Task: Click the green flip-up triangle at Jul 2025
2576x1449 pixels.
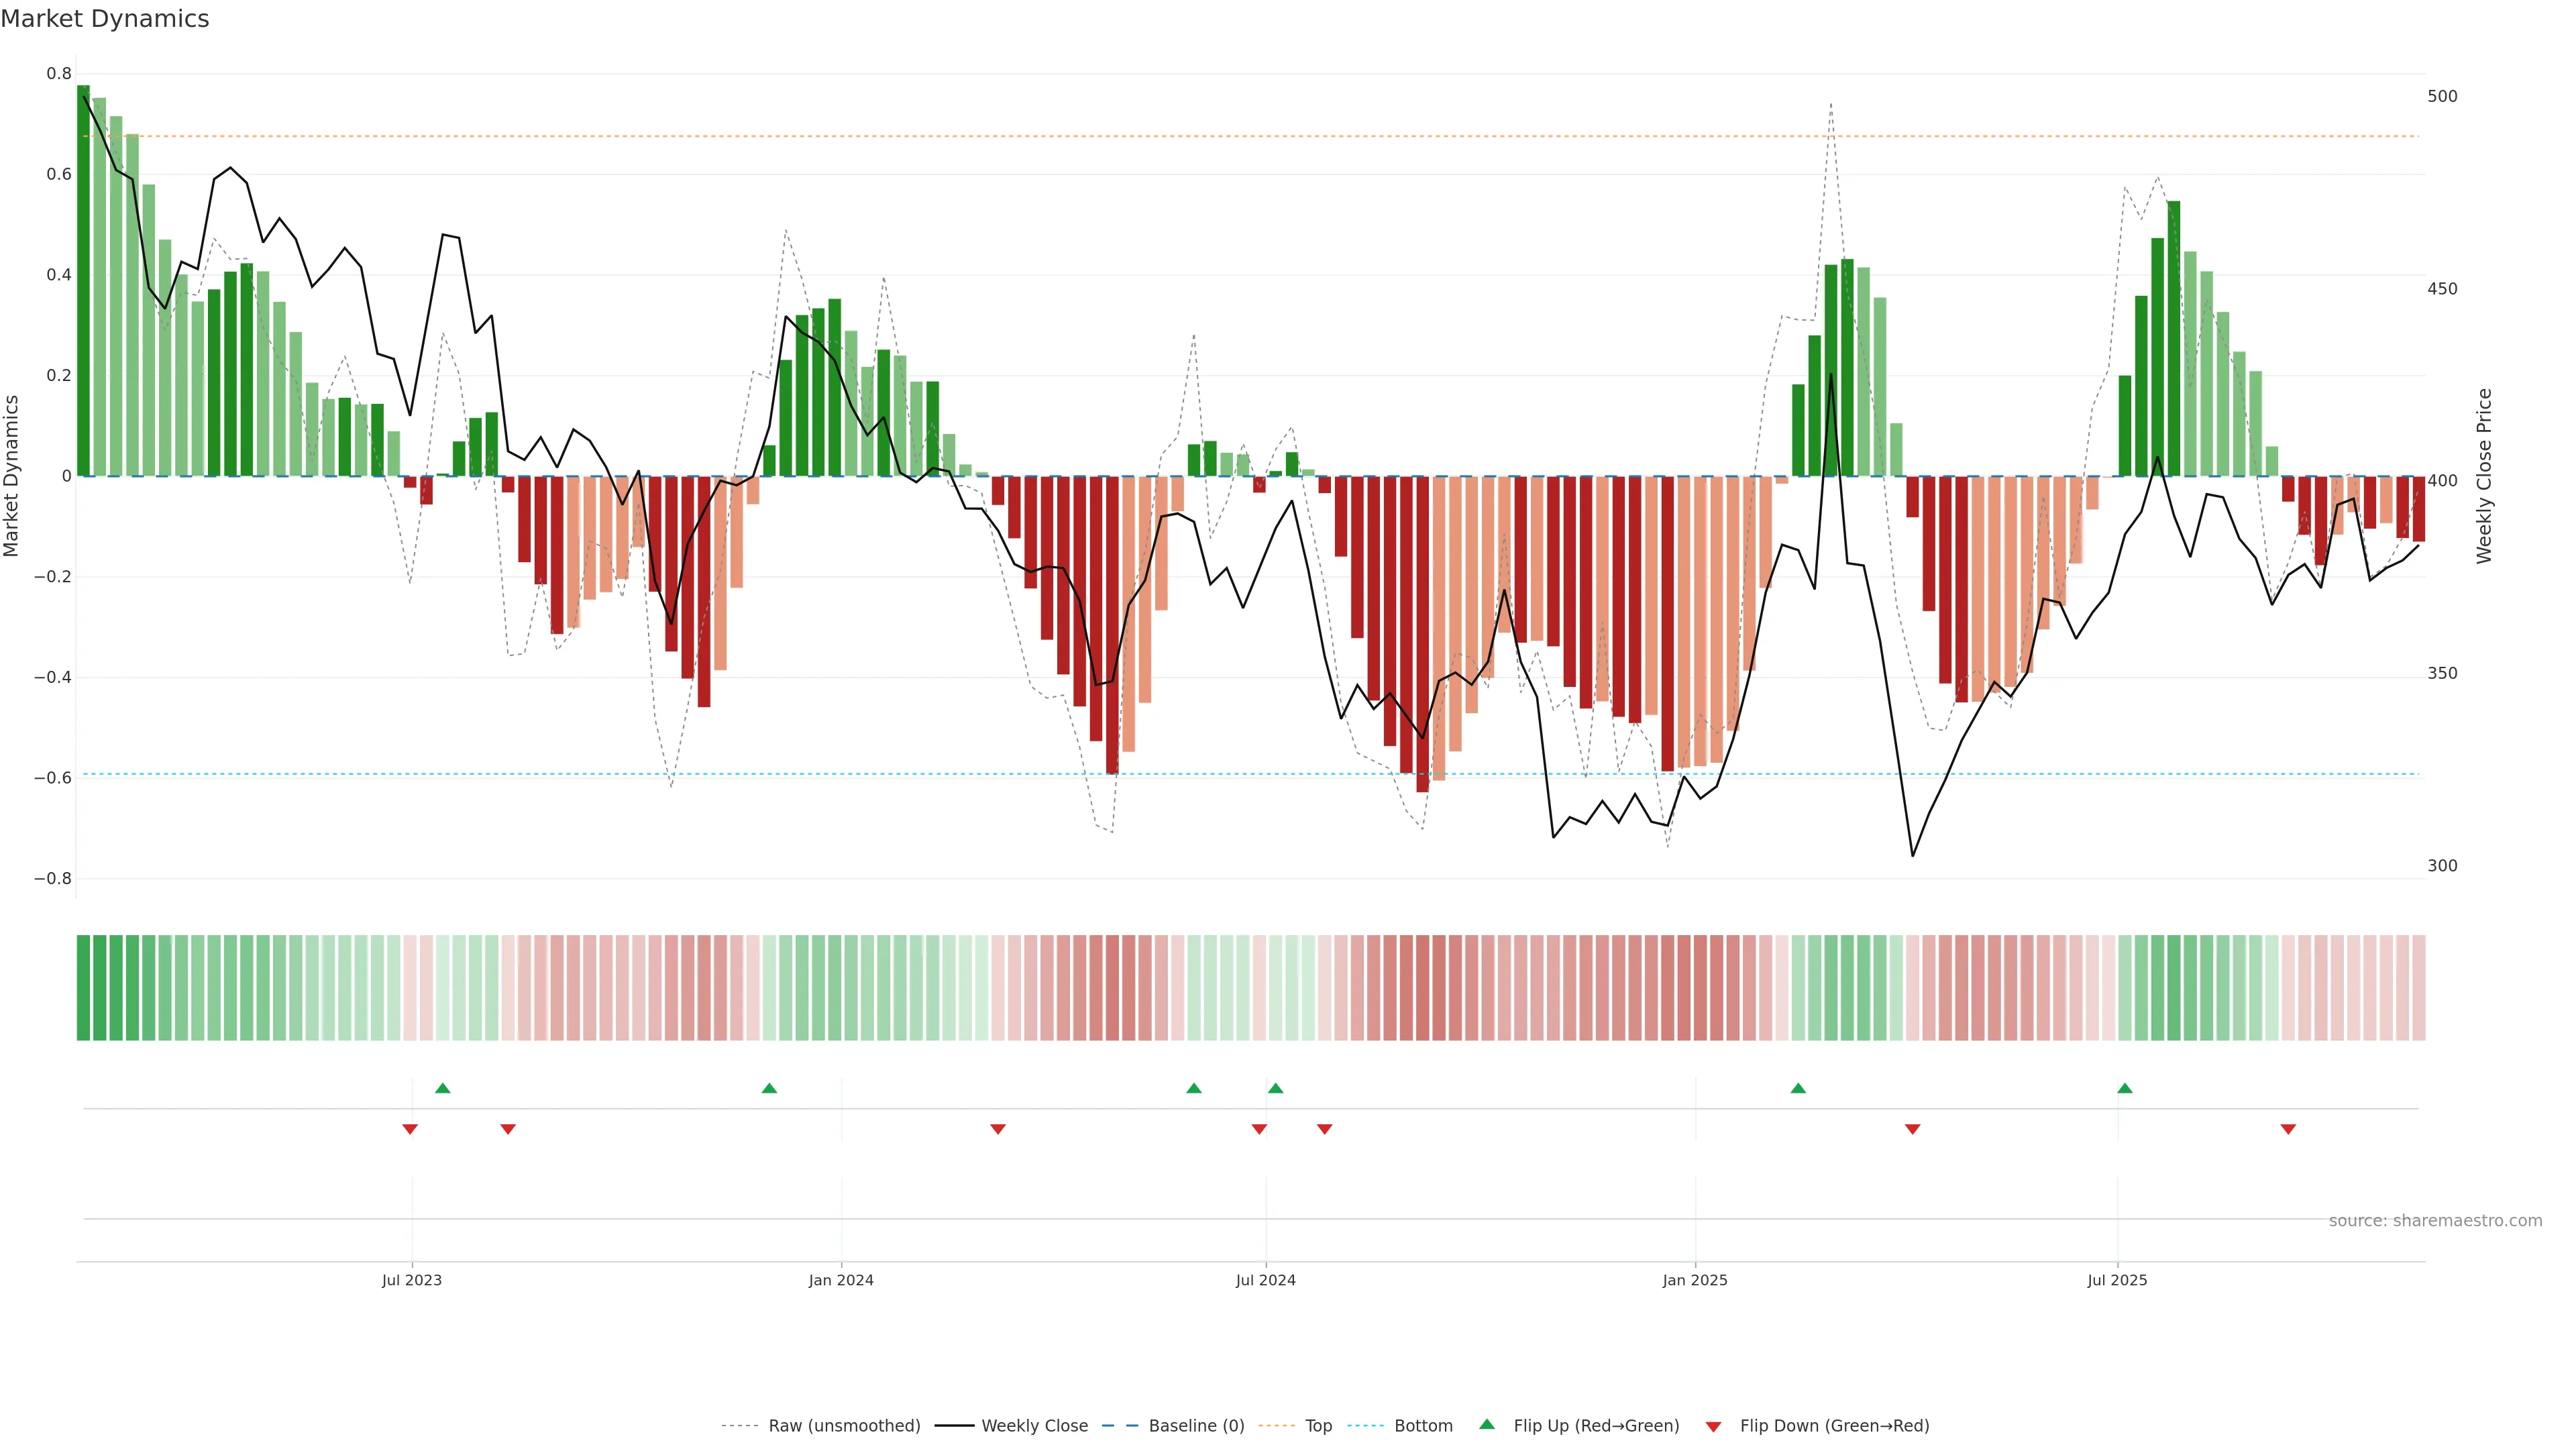Action: [2125, 1088]
